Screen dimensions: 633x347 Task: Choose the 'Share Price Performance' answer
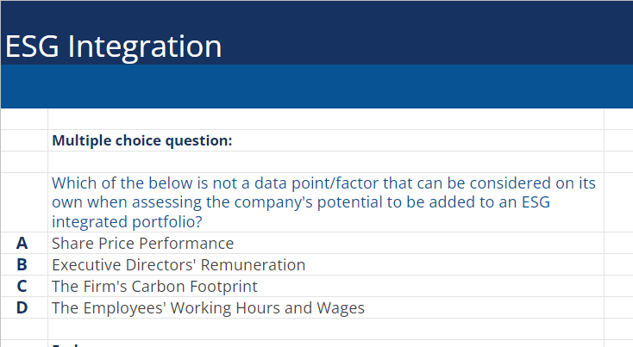pyautogui.click(x=142, y=244)
